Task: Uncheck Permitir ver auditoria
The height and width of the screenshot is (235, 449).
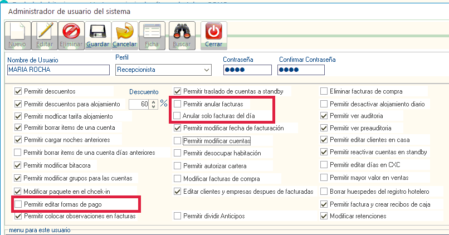Action: point(324,116)
